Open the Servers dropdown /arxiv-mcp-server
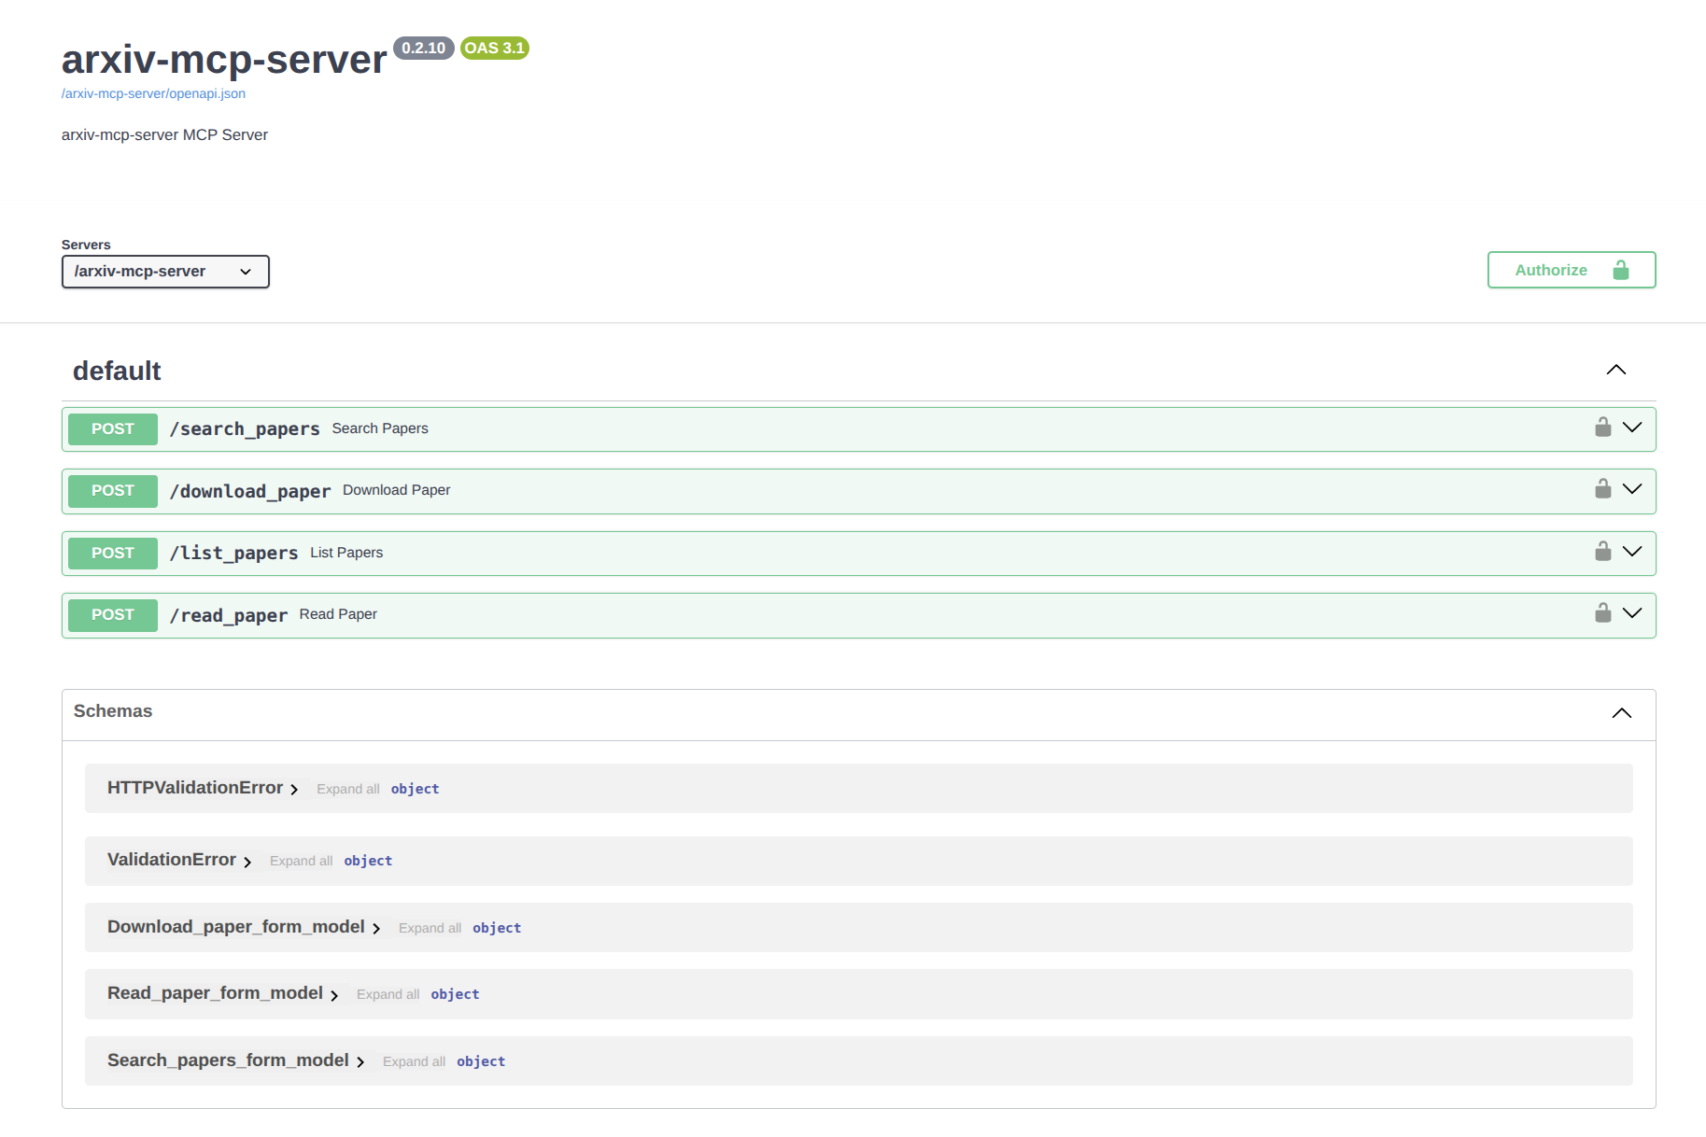1706x1137 pixels. (x=165, y=272)
